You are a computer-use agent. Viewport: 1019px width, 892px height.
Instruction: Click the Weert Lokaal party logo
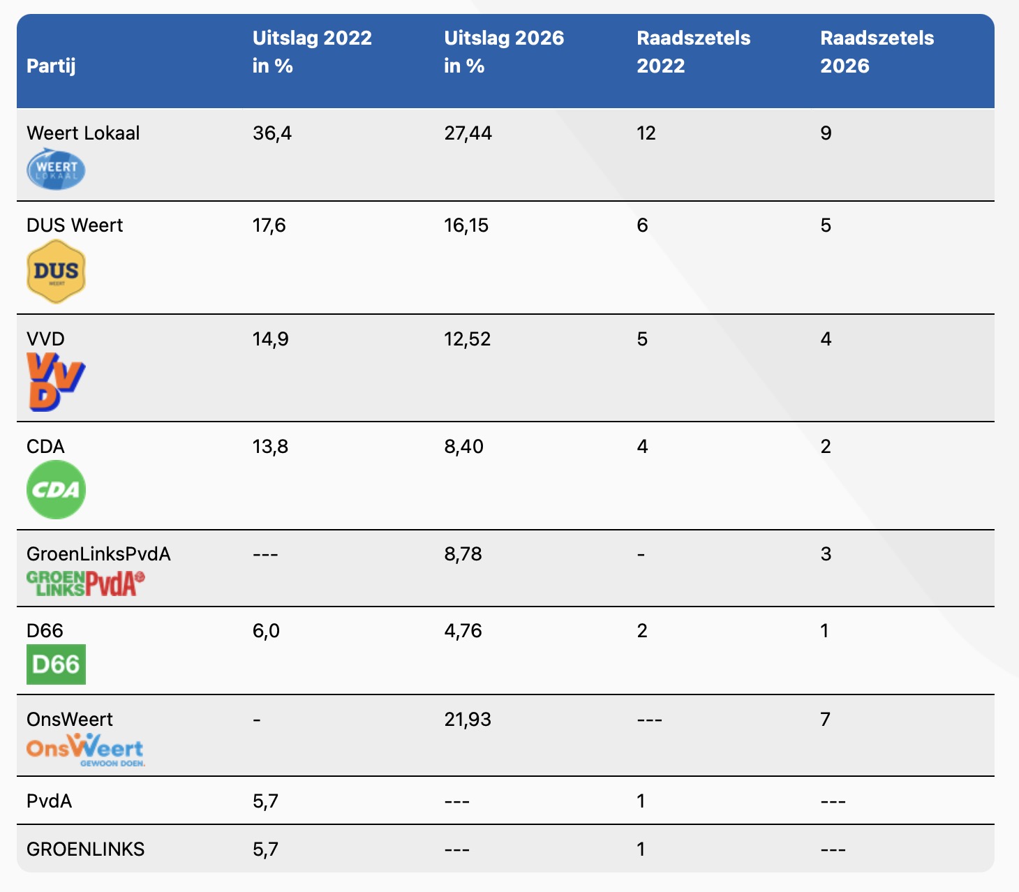point(56,171)
